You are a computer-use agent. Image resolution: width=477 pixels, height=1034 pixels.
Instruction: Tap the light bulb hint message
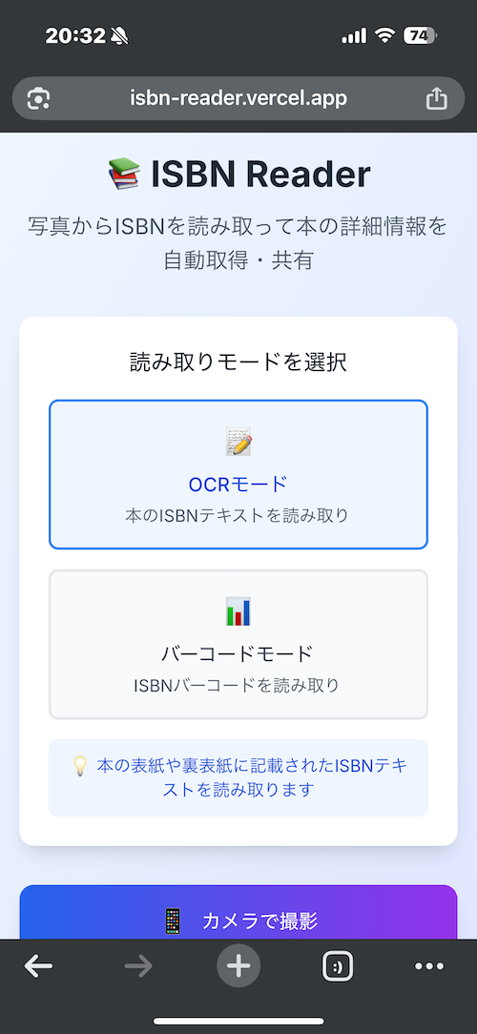tap(238, 777)
